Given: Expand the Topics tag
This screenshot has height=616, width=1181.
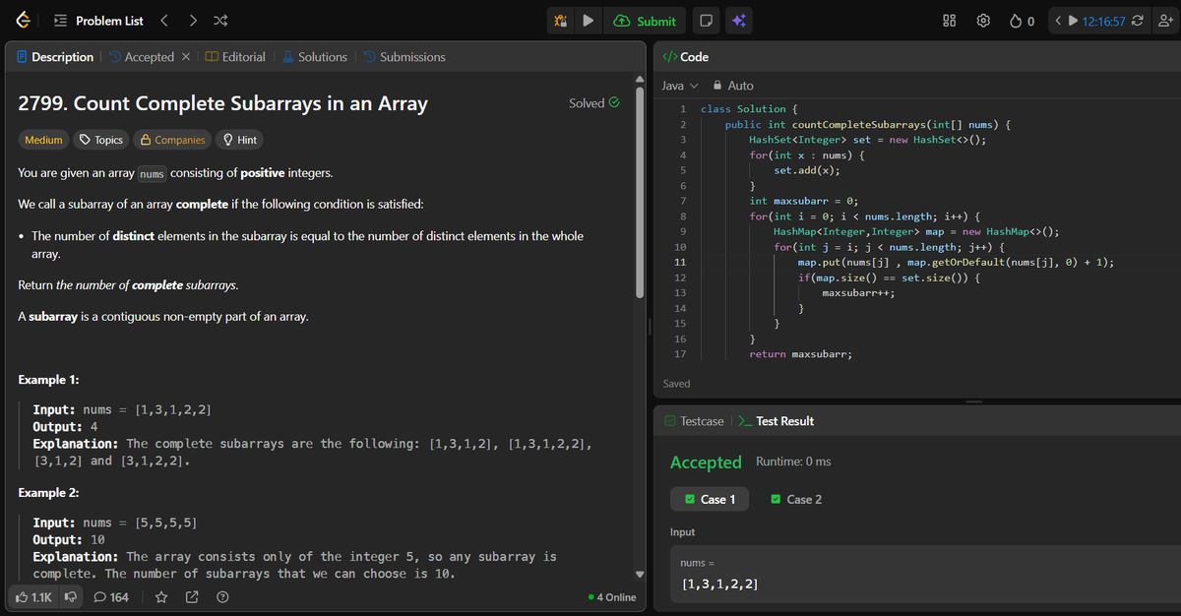Looking at the screenshot, I should [100, 140].
